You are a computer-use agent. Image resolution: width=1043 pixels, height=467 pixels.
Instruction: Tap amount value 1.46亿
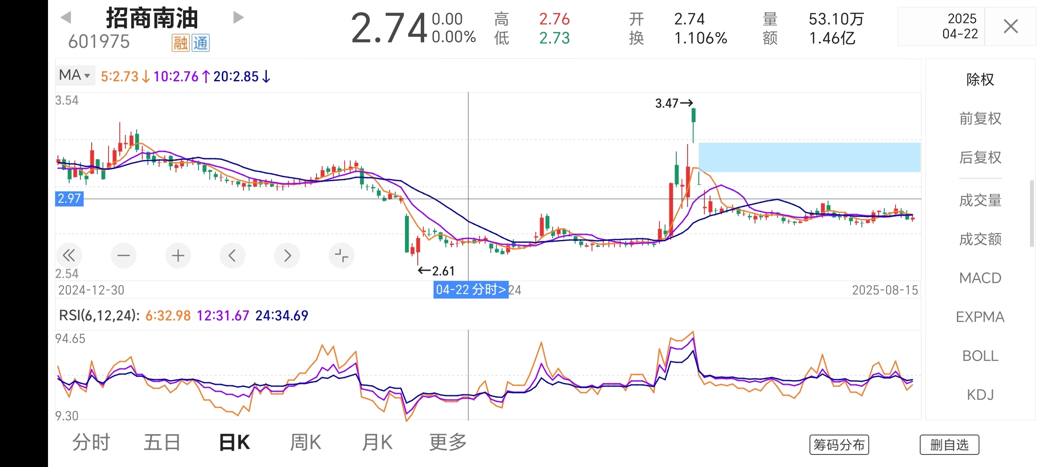click(832, 38)
